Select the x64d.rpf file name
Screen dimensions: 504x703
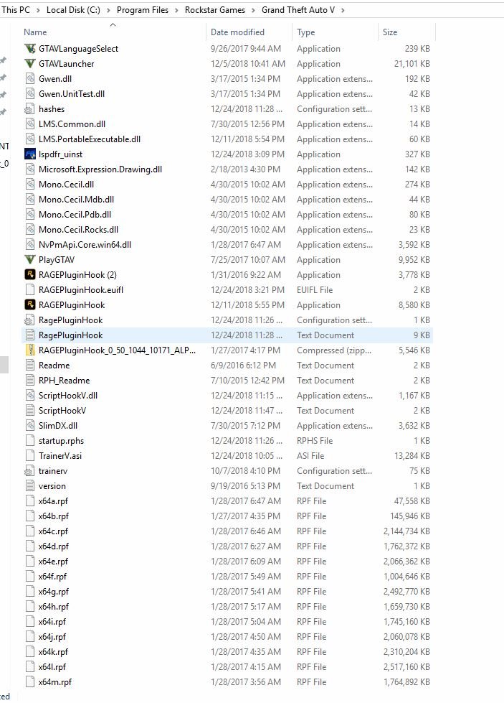(54, 546)
